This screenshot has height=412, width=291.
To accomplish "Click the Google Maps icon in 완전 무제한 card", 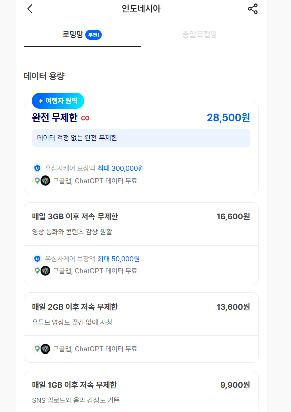I will pyautogui.click(x=37, y=181).
